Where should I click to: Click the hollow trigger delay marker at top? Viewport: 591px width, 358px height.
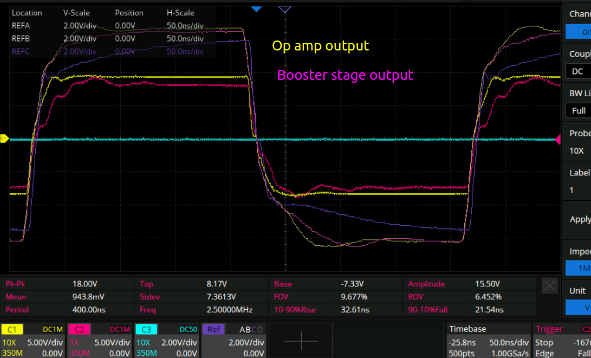coord(285,9)
